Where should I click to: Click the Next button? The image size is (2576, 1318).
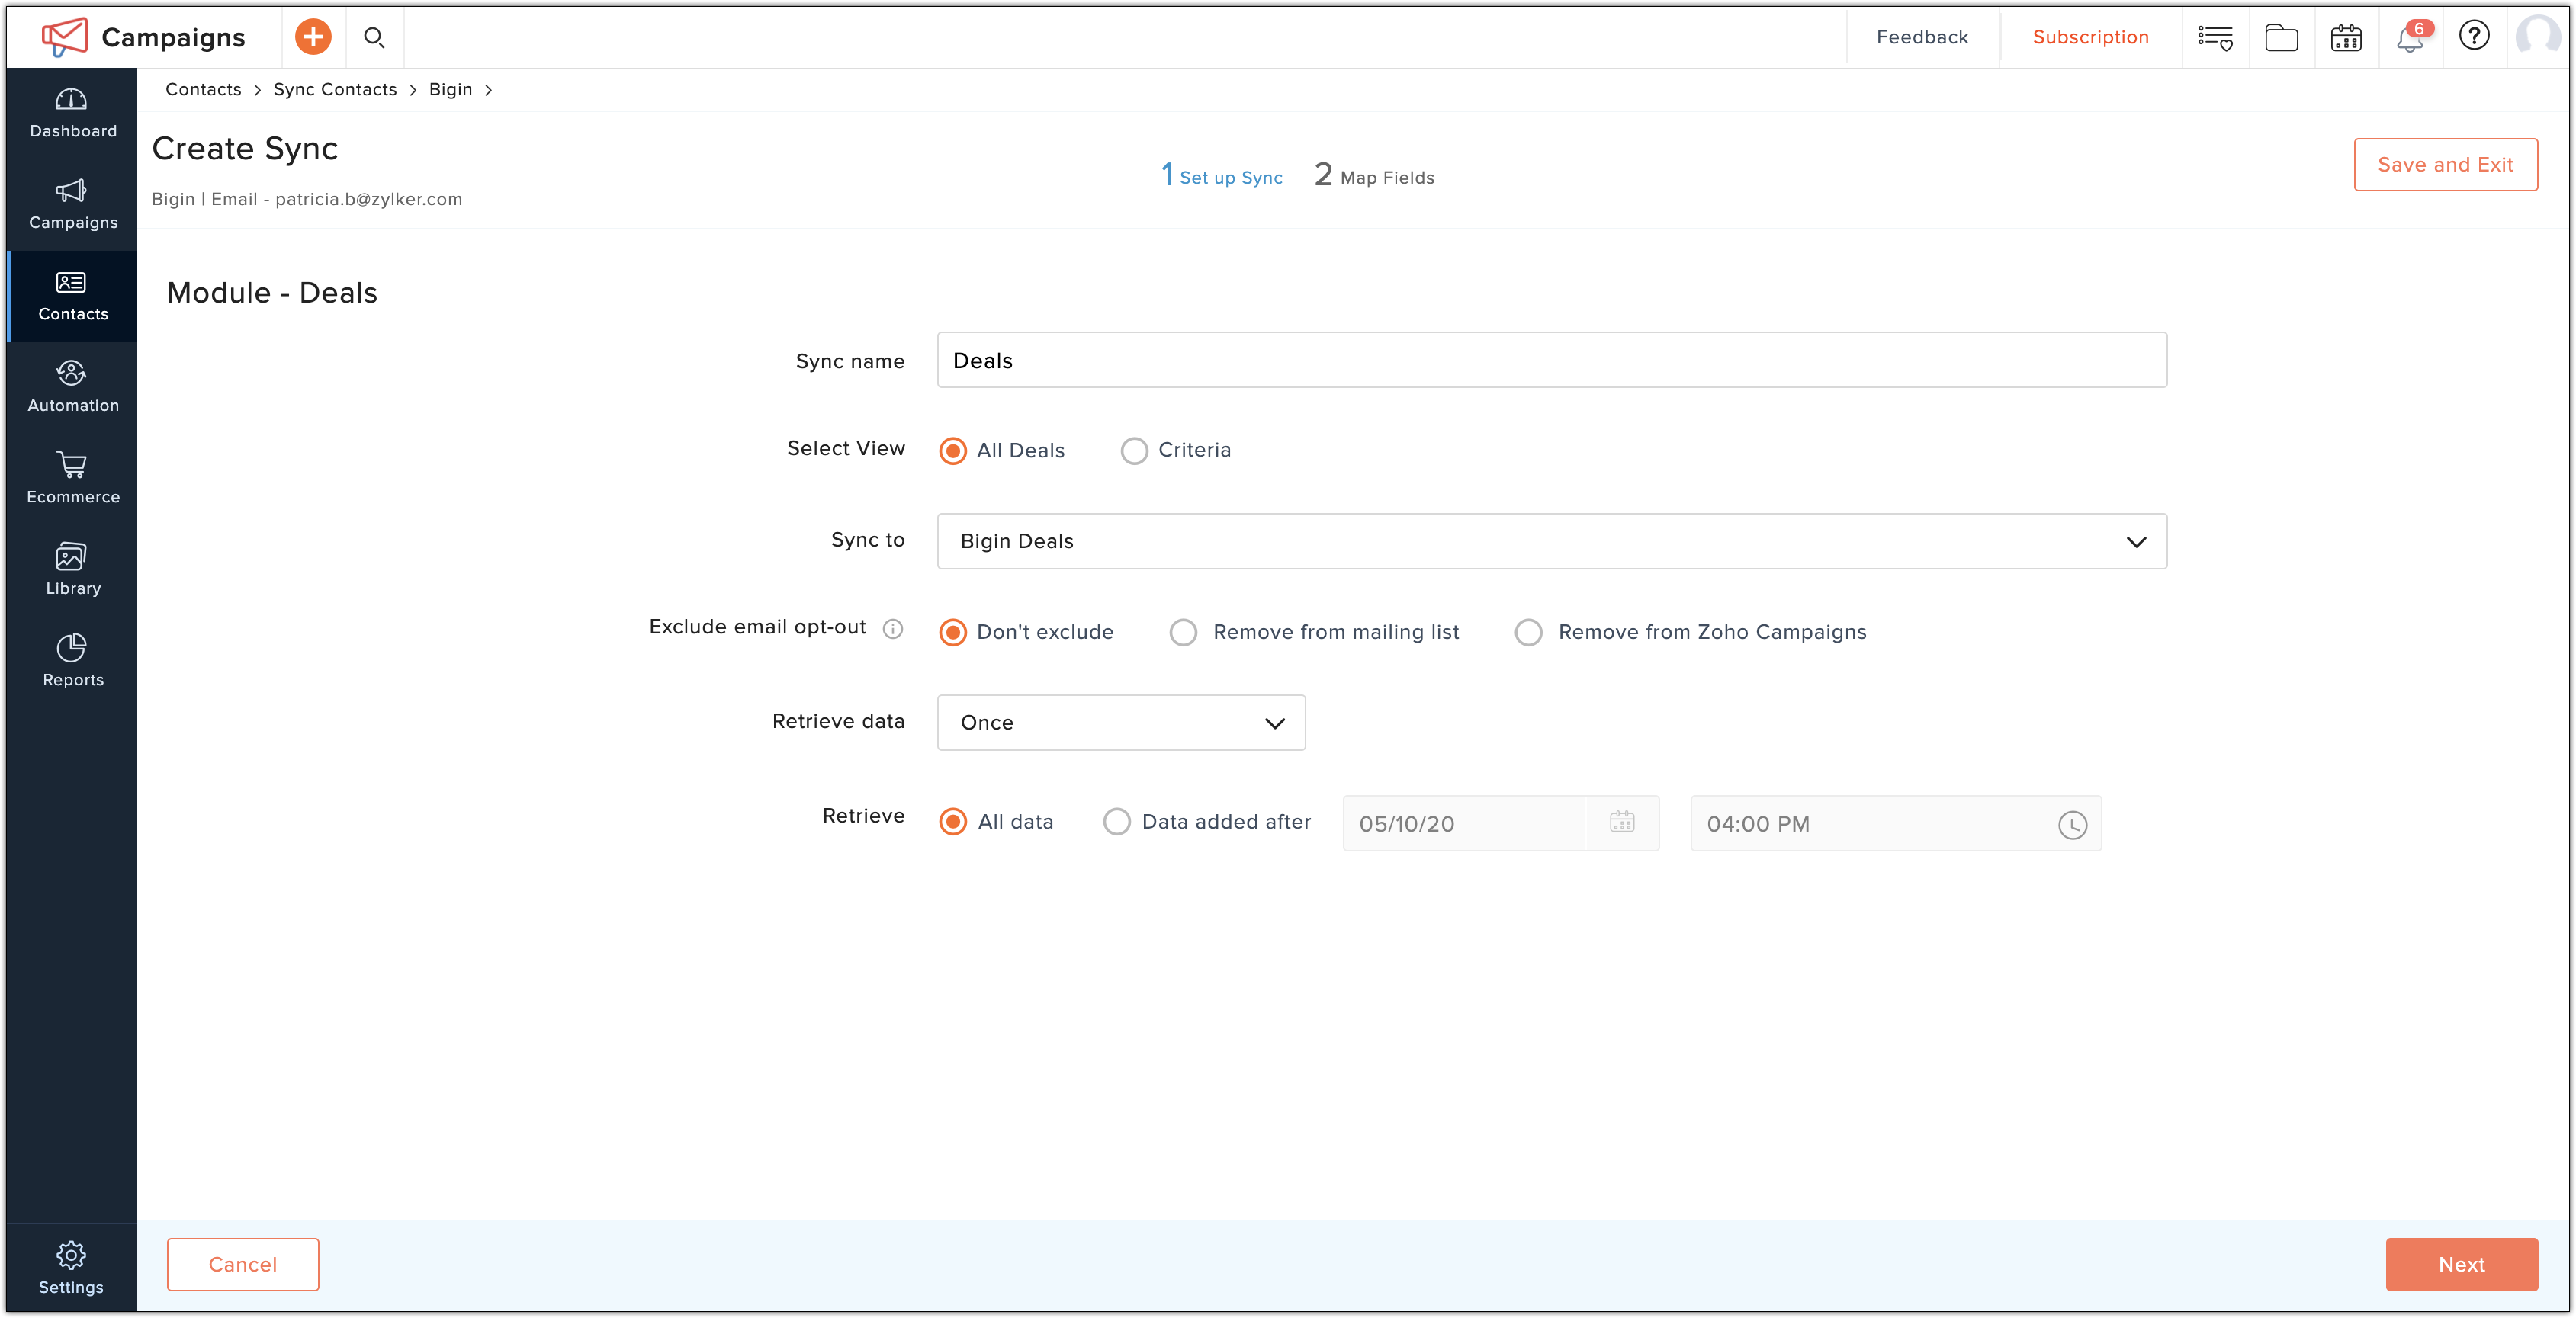(x=2461, y=1264)
